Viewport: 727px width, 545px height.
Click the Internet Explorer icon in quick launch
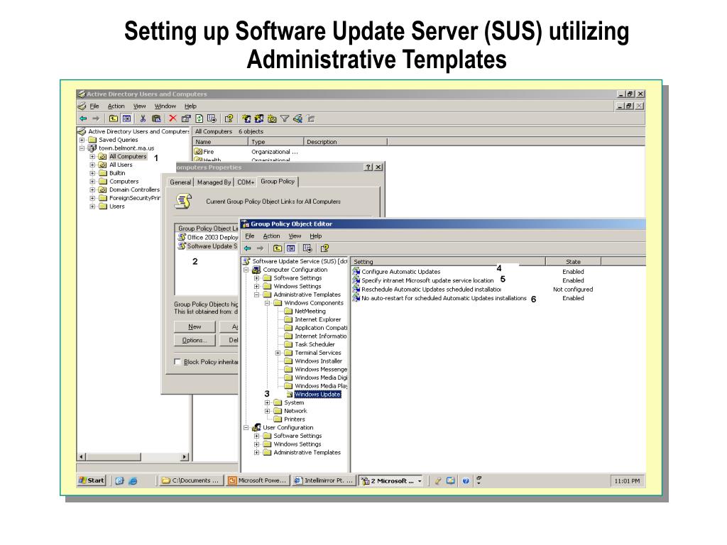pyautogui.click(x=133, y=480)
